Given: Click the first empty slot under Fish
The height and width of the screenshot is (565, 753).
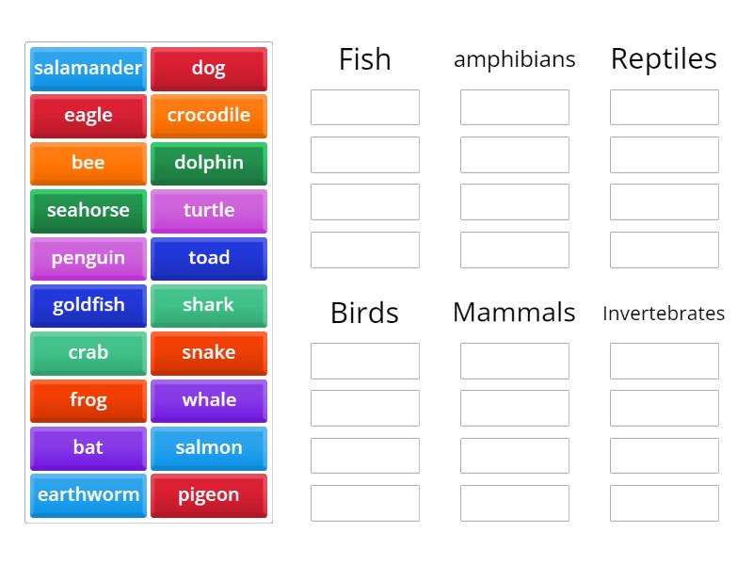Looking at the screenshot, I should pyautogui.click(x=364, y=106).
